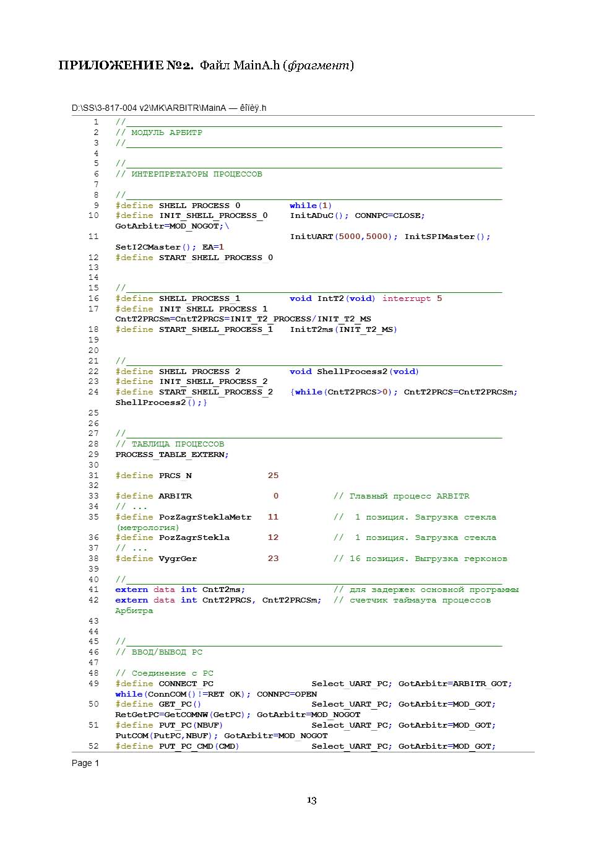Viewport: 609px width, 862px height.
Task: Click the call "SetI2CMaster();"
Action: tap(156, 247)
